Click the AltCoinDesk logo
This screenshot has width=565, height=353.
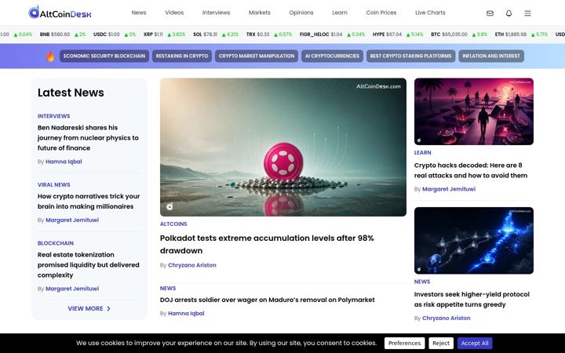(x=60, y=13)
